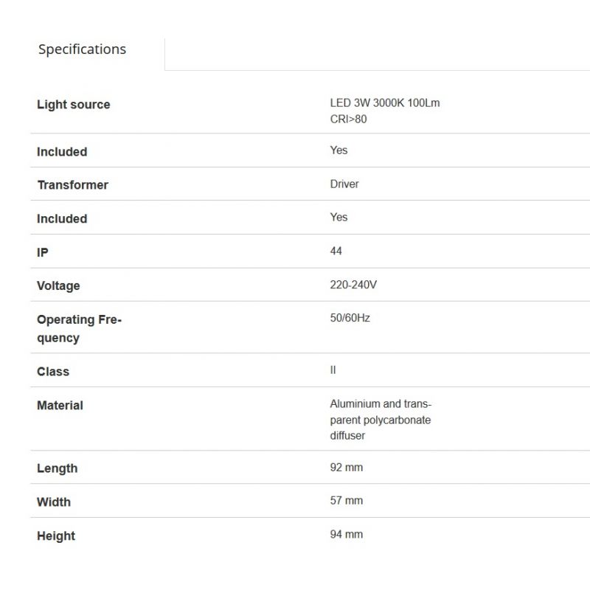Select the IP value 44
Screen dimensions: 590x590
click(x=336, y=251)
